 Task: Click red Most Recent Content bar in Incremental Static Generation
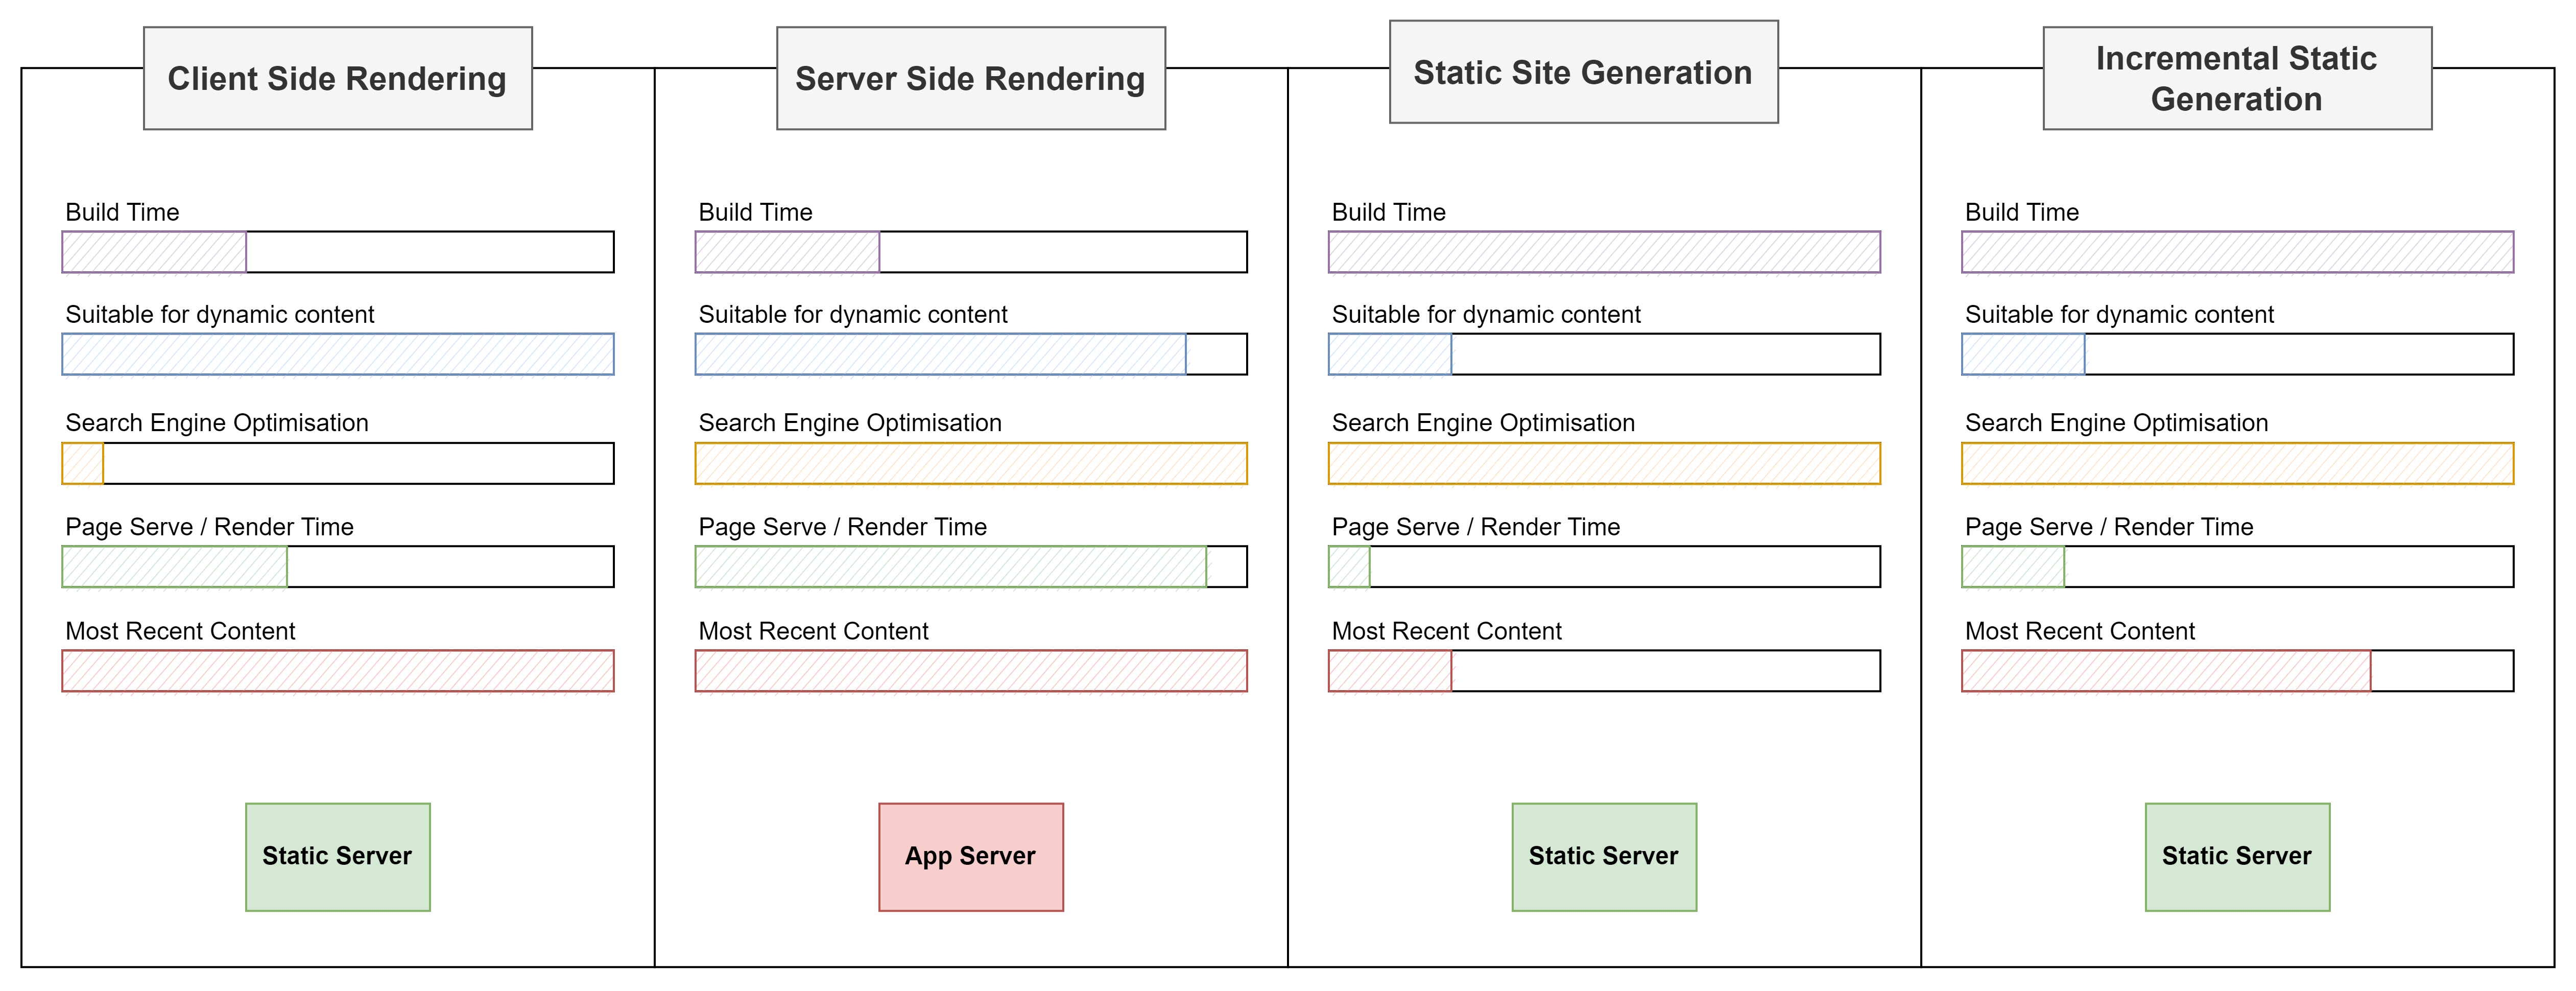click(2166, 671)
